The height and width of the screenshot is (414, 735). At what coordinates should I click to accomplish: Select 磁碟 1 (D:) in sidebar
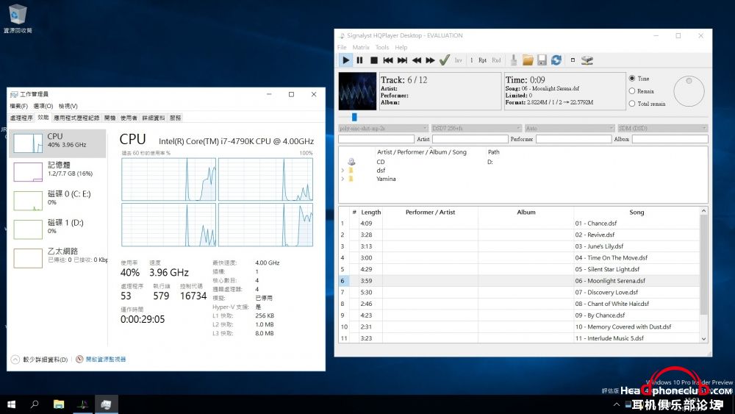click(58, 229)
